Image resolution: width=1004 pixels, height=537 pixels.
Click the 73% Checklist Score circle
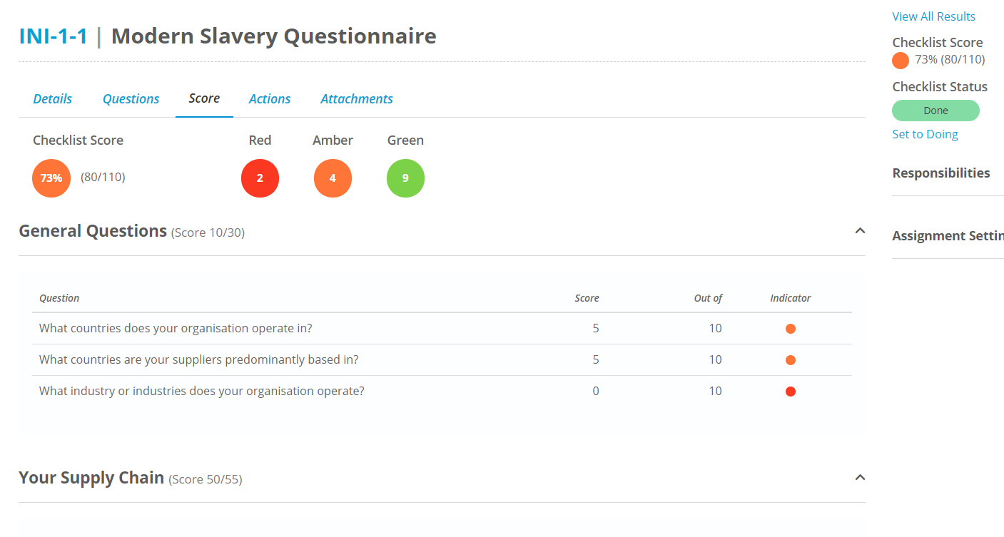[x=51, y=178]
